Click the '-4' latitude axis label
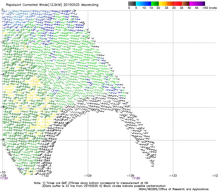This screenshot has width=218, height=191. (2, 74)
